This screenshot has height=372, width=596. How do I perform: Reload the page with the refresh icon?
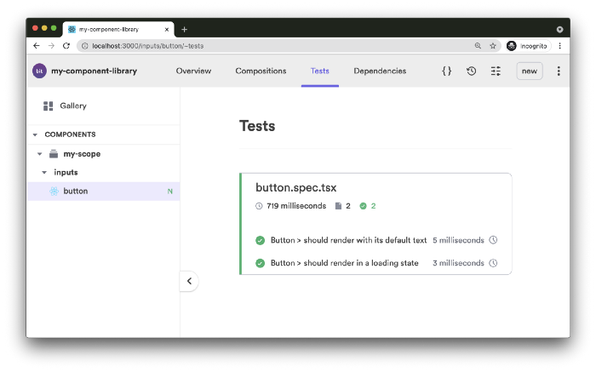(x=66, y=46)
